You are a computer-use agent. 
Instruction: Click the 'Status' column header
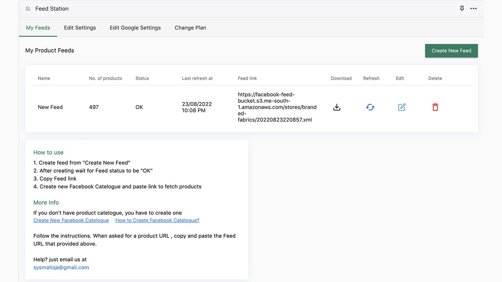(142, 78)
